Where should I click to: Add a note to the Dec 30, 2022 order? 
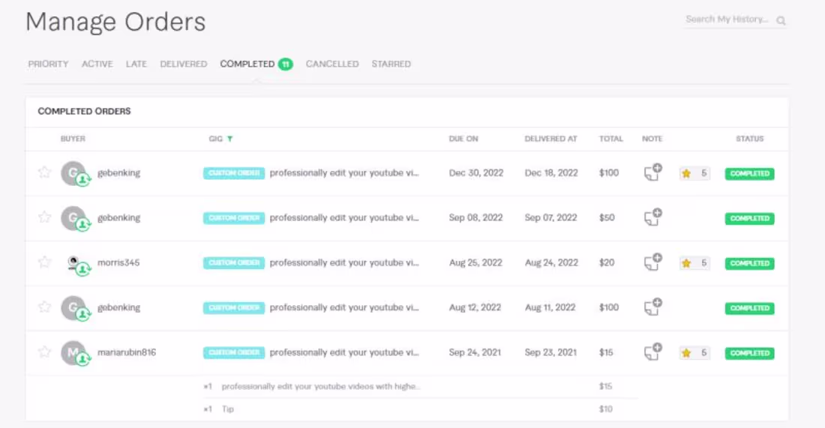(652, 173)
